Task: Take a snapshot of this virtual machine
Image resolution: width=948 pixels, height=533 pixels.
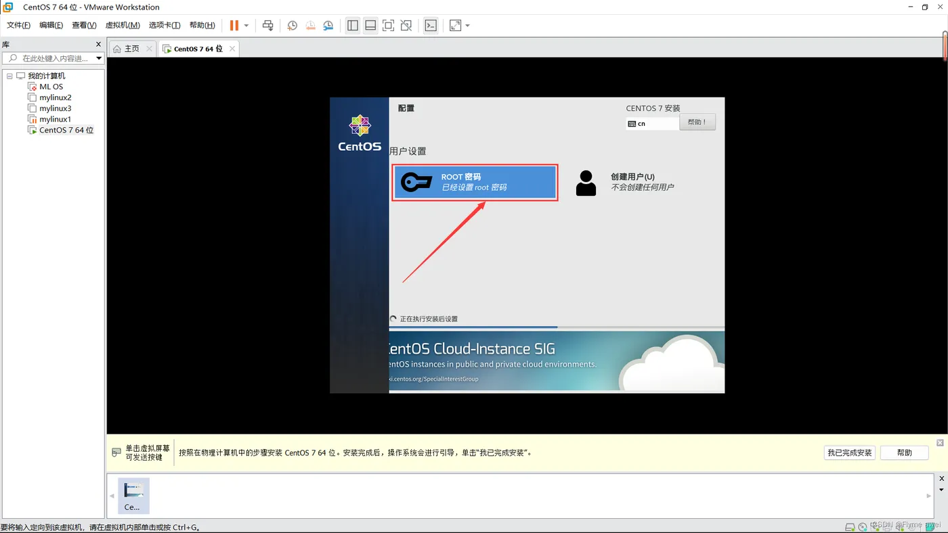Action: pos(292,25)
